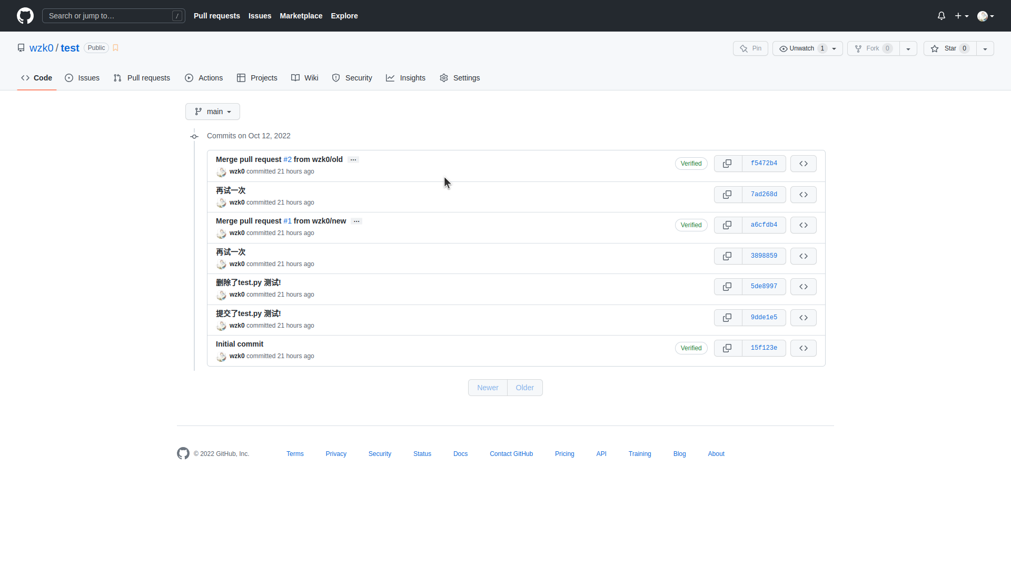This screenshot has width=1011, height=568.
Task: Expand commit message of pull request #2
Action: tap(353, 160)
